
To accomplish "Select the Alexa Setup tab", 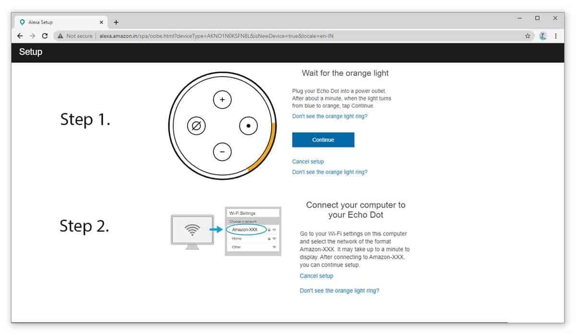I will click(61, 22).
